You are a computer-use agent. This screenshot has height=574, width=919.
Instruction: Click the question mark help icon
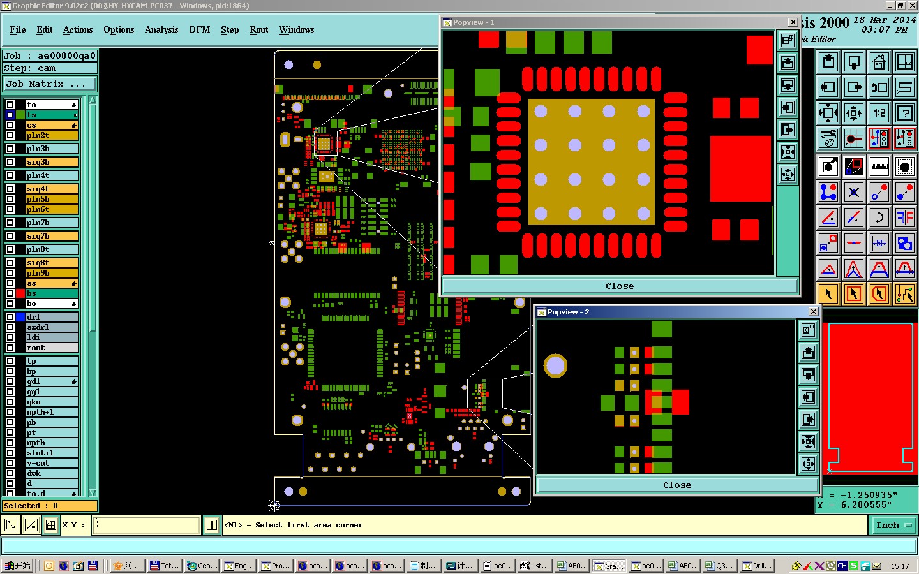[x=905, y=114]
